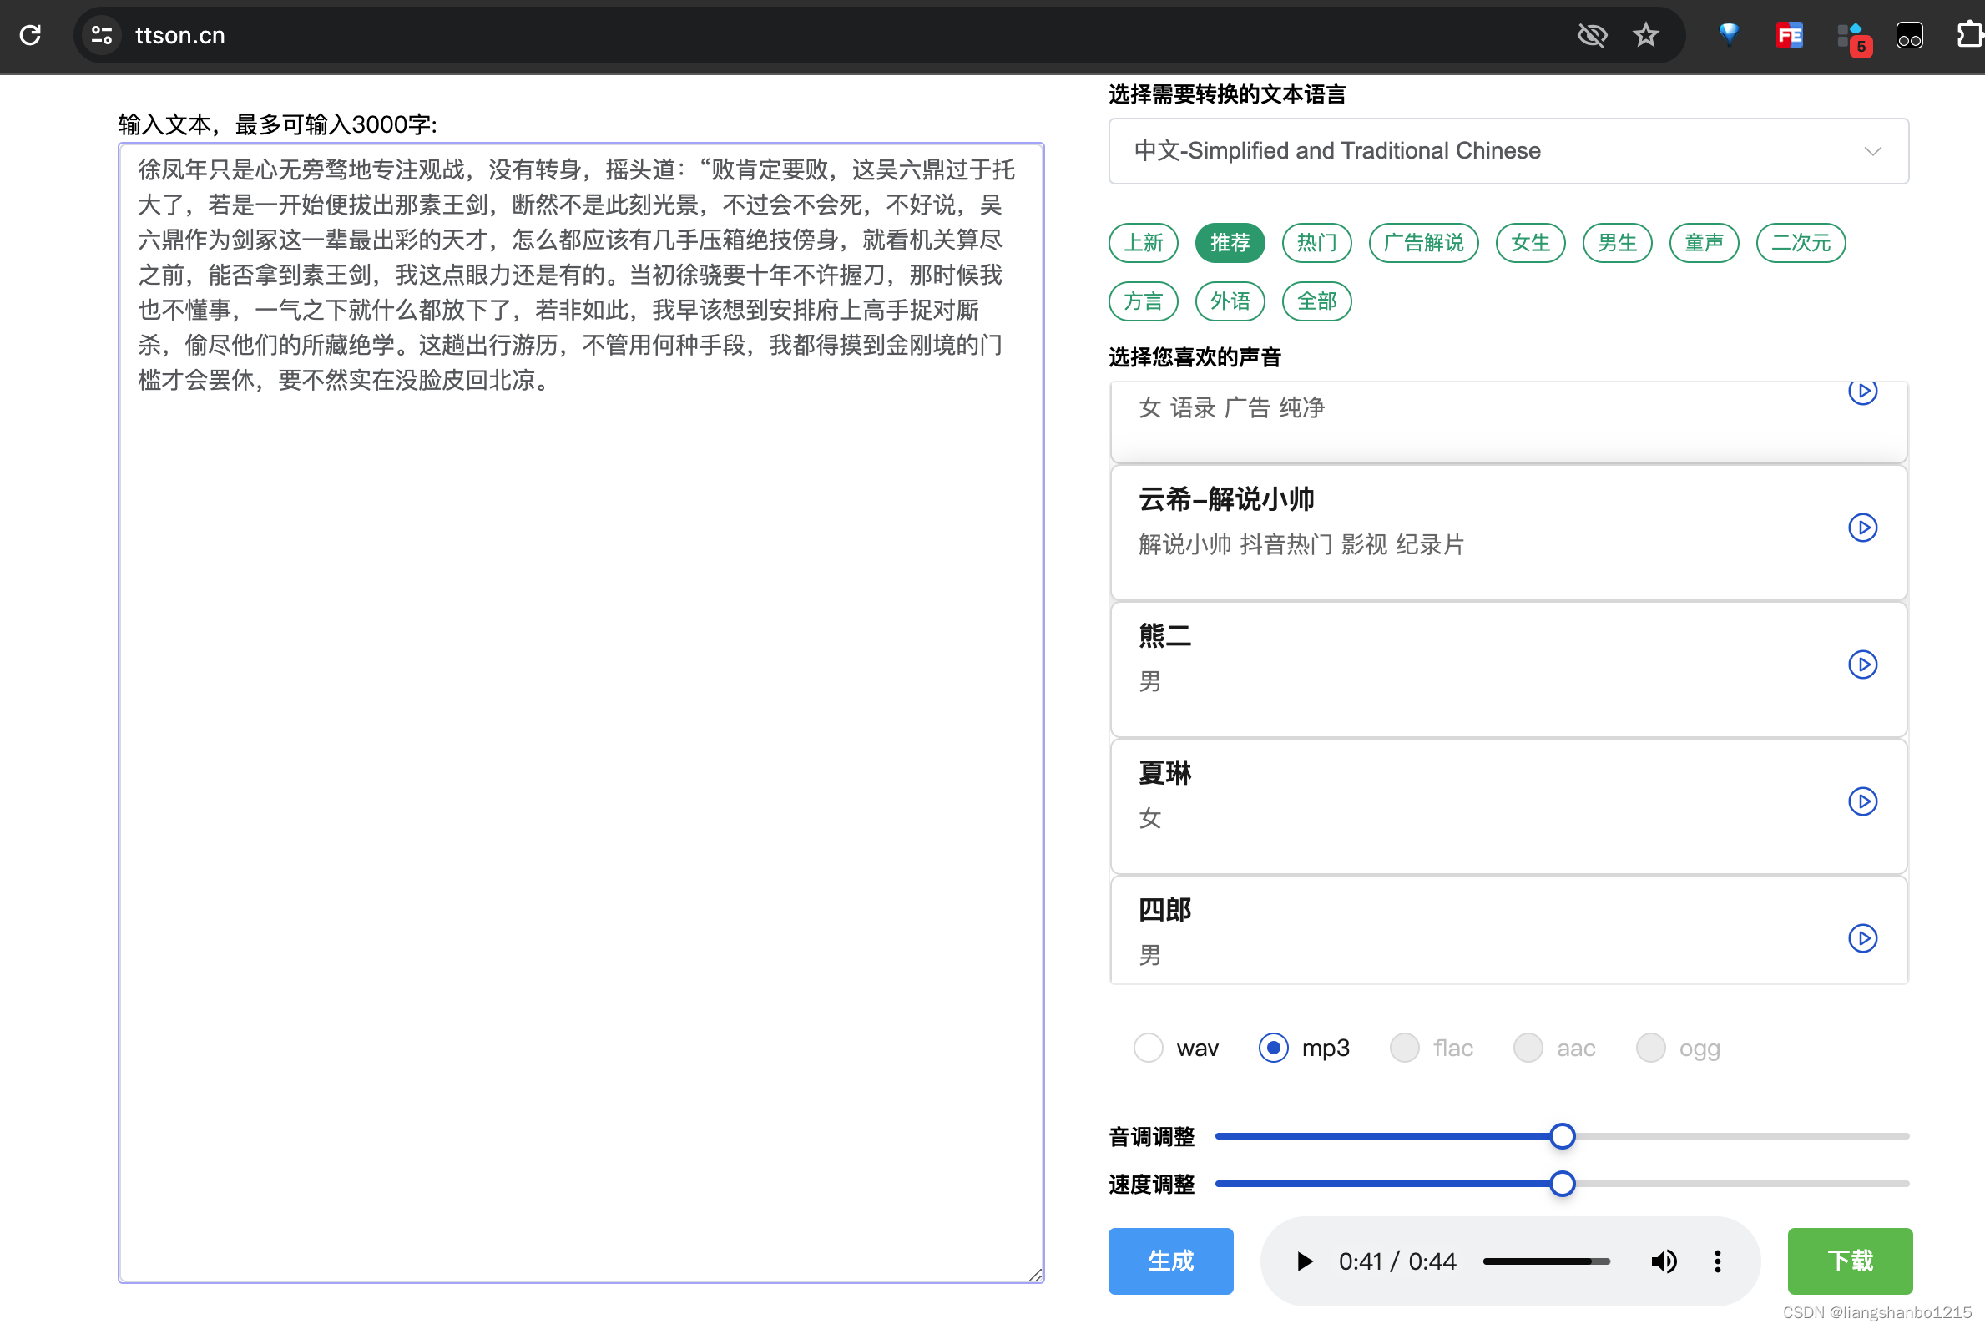Open audio player more options menu

(x=1717, y=1261)
